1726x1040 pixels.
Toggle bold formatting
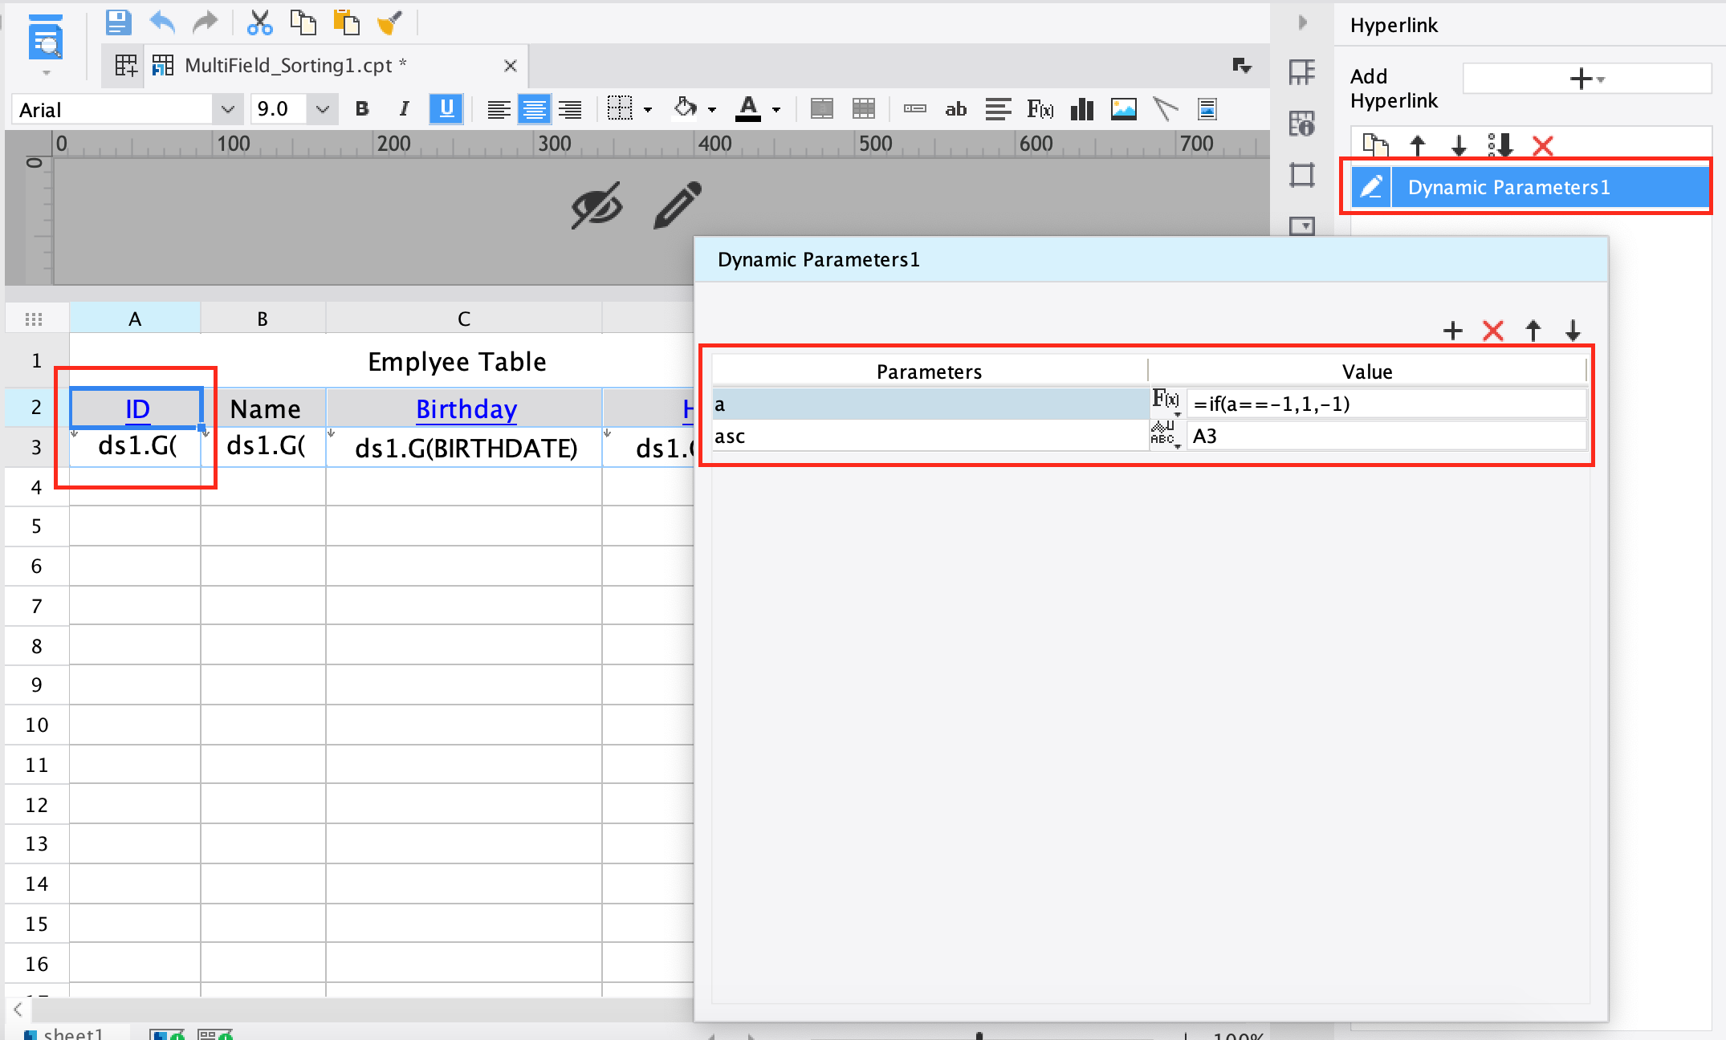361,109
